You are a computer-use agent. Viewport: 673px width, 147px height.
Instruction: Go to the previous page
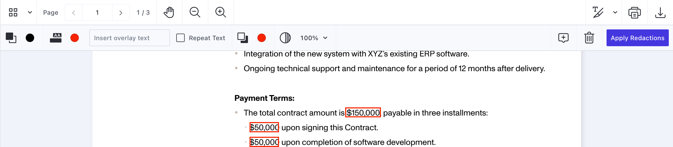[x=74, y=13]
